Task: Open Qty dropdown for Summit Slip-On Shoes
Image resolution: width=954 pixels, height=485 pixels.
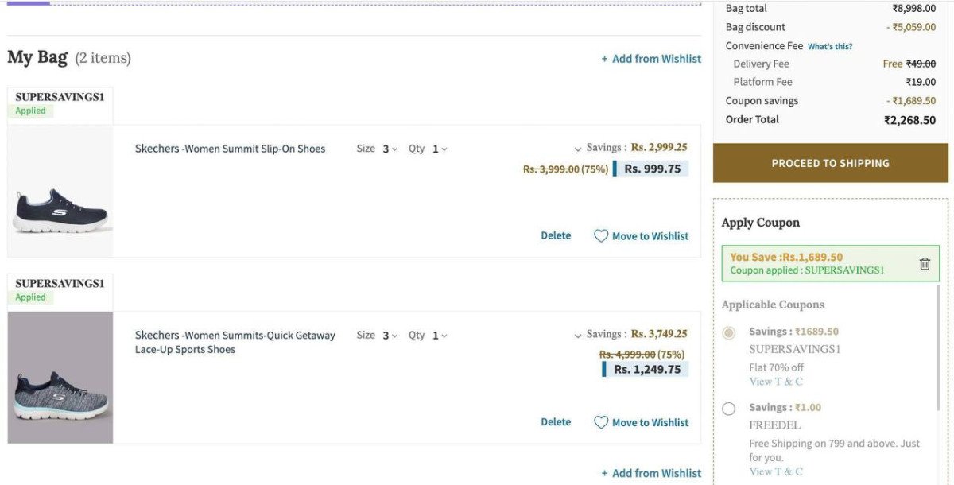Action: pyautogui.click(x=440, y=149)
